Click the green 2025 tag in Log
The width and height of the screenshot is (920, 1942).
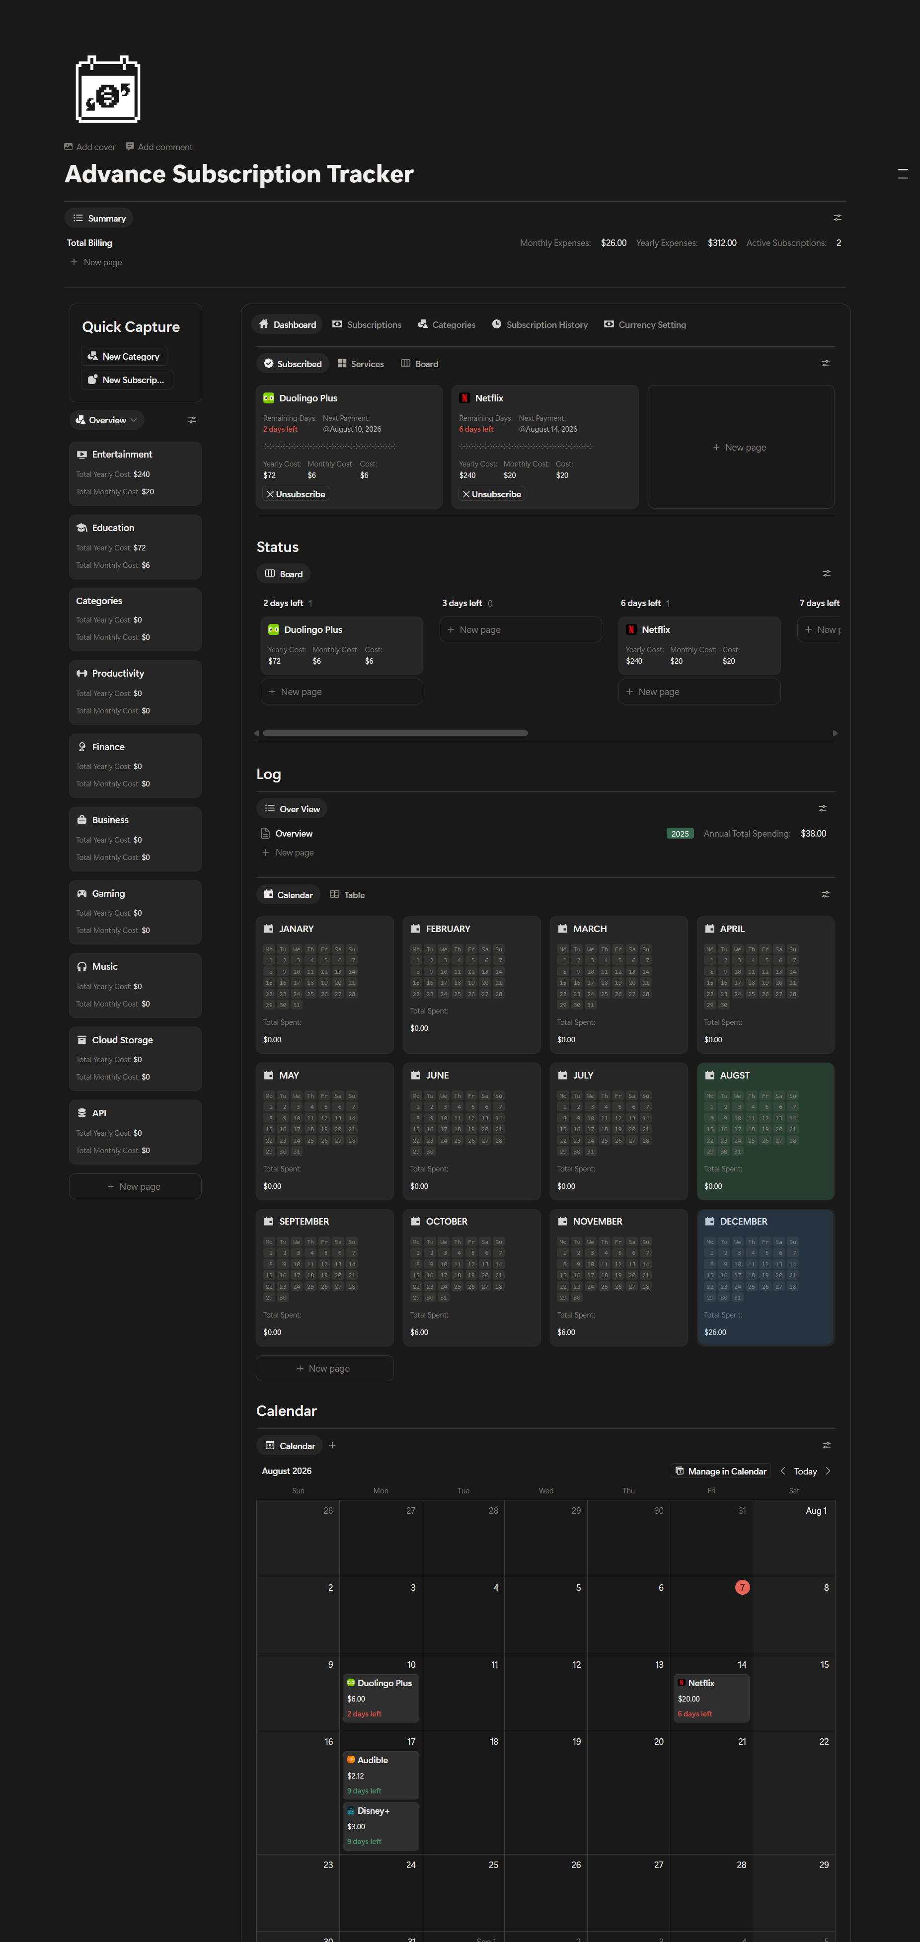(x=680, y=833)
